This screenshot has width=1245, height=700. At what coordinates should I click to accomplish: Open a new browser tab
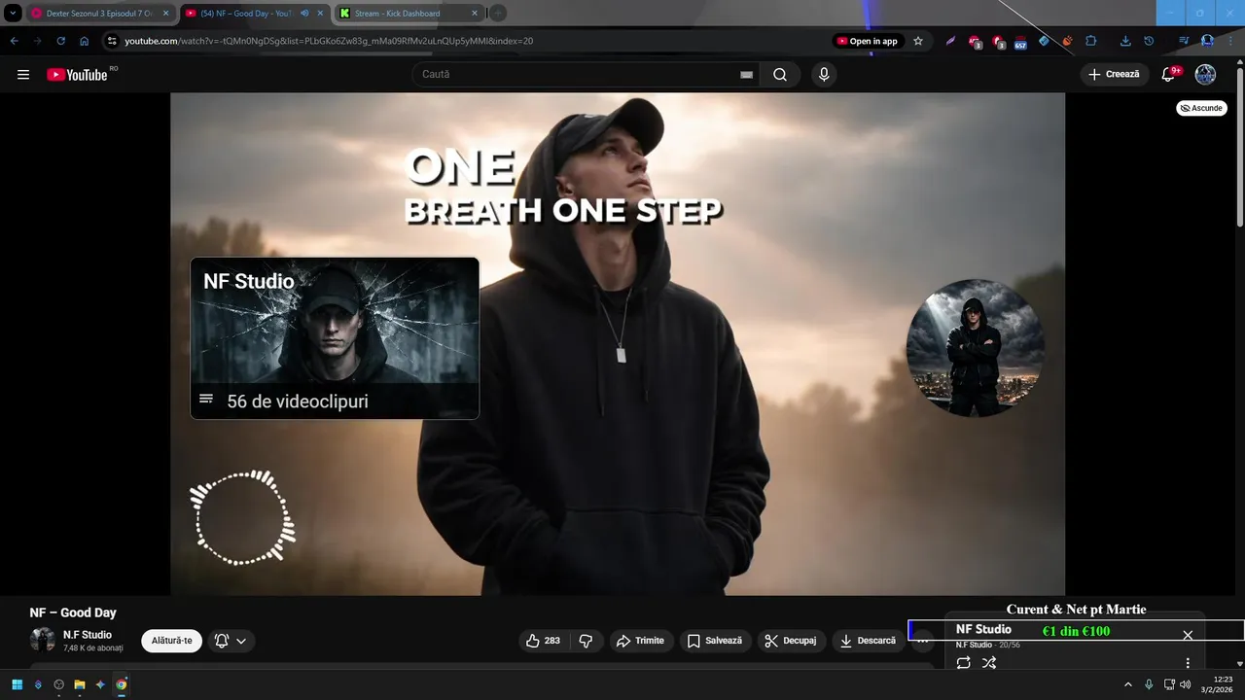pos(498,14)
